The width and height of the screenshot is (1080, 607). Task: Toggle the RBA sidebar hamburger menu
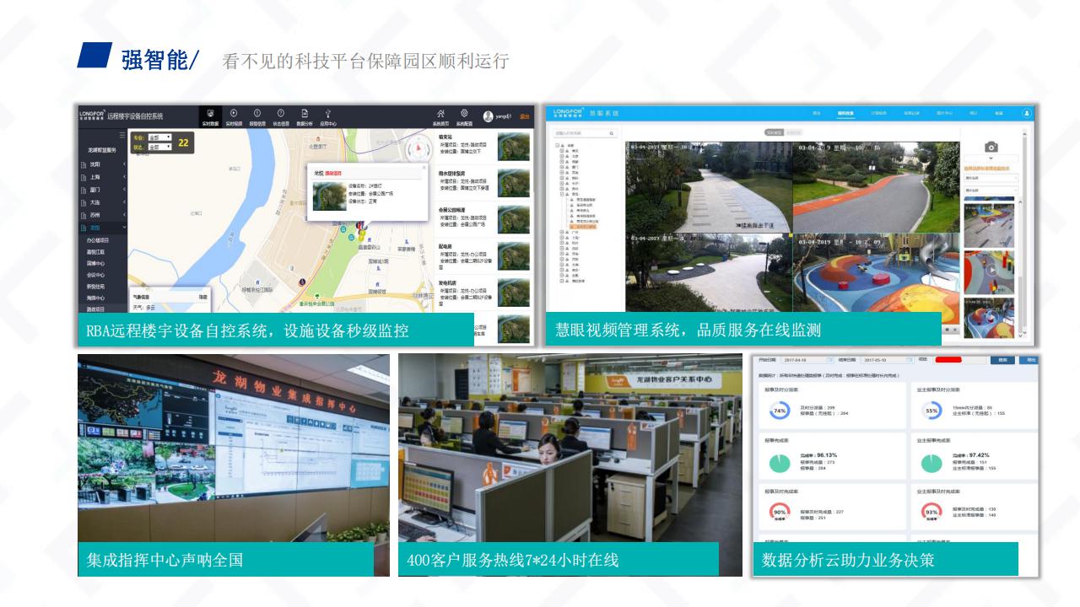tap(122, 135)
